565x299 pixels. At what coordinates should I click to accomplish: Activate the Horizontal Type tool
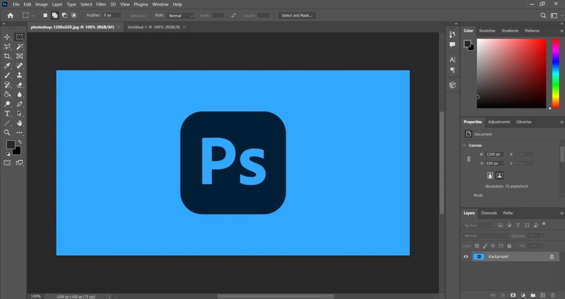[x=7, y=113]
